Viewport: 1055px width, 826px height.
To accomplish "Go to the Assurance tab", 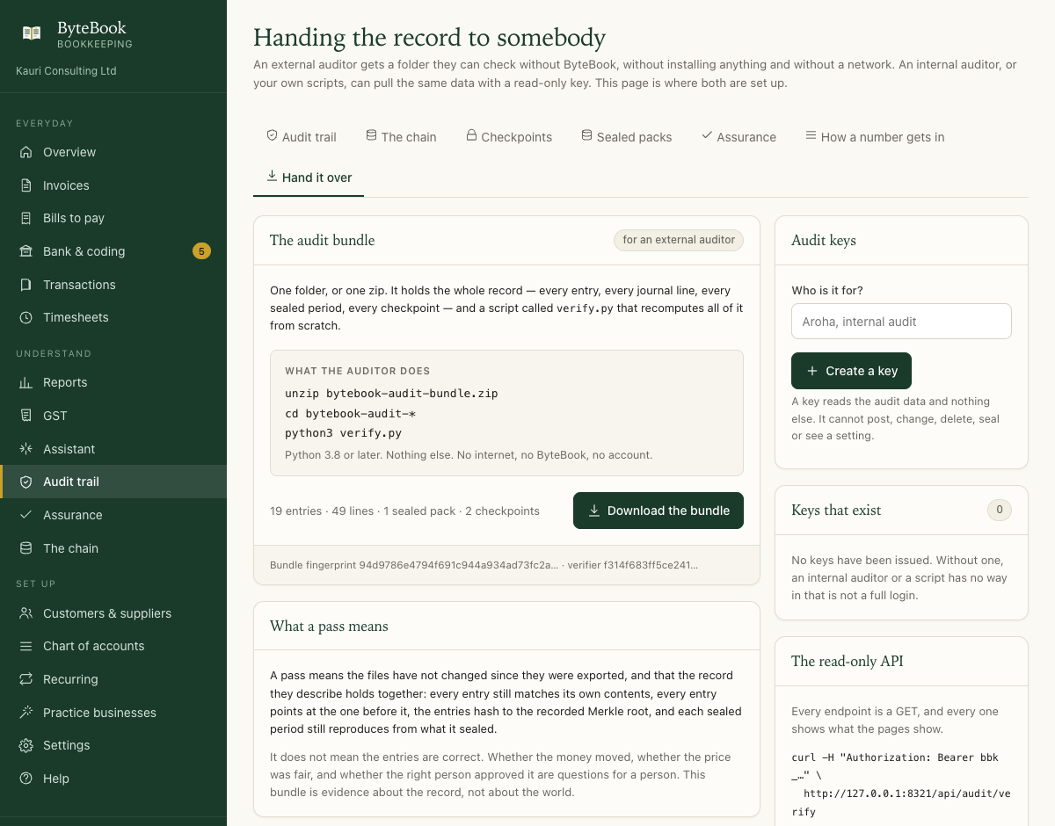I will coord(738,137).
